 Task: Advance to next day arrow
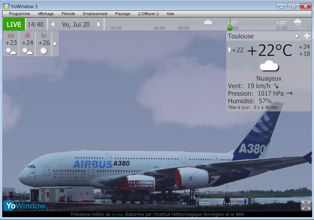(x=98, y=25)
